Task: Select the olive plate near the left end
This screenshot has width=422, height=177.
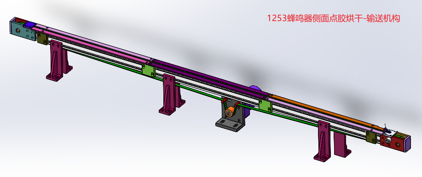Action: pyautogui.click(x=42, y=38)
